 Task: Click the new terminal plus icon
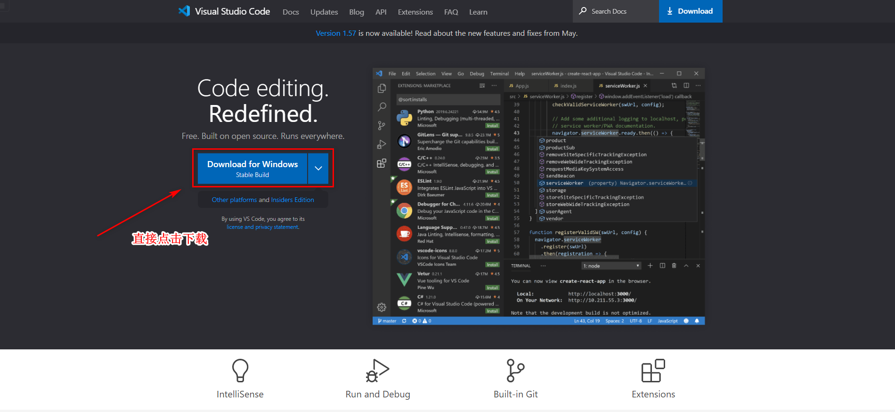point(650,266)
